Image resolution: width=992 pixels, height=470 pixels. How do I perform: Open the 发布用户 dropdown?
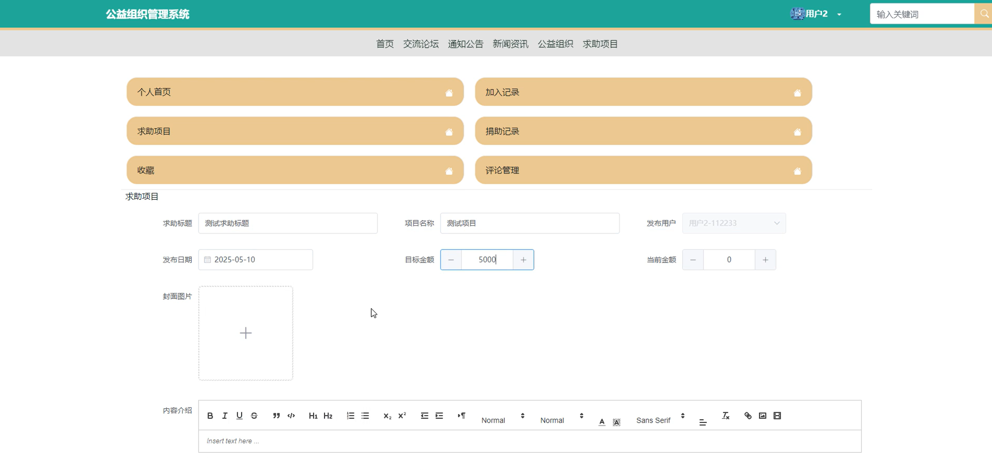[734, 223]
